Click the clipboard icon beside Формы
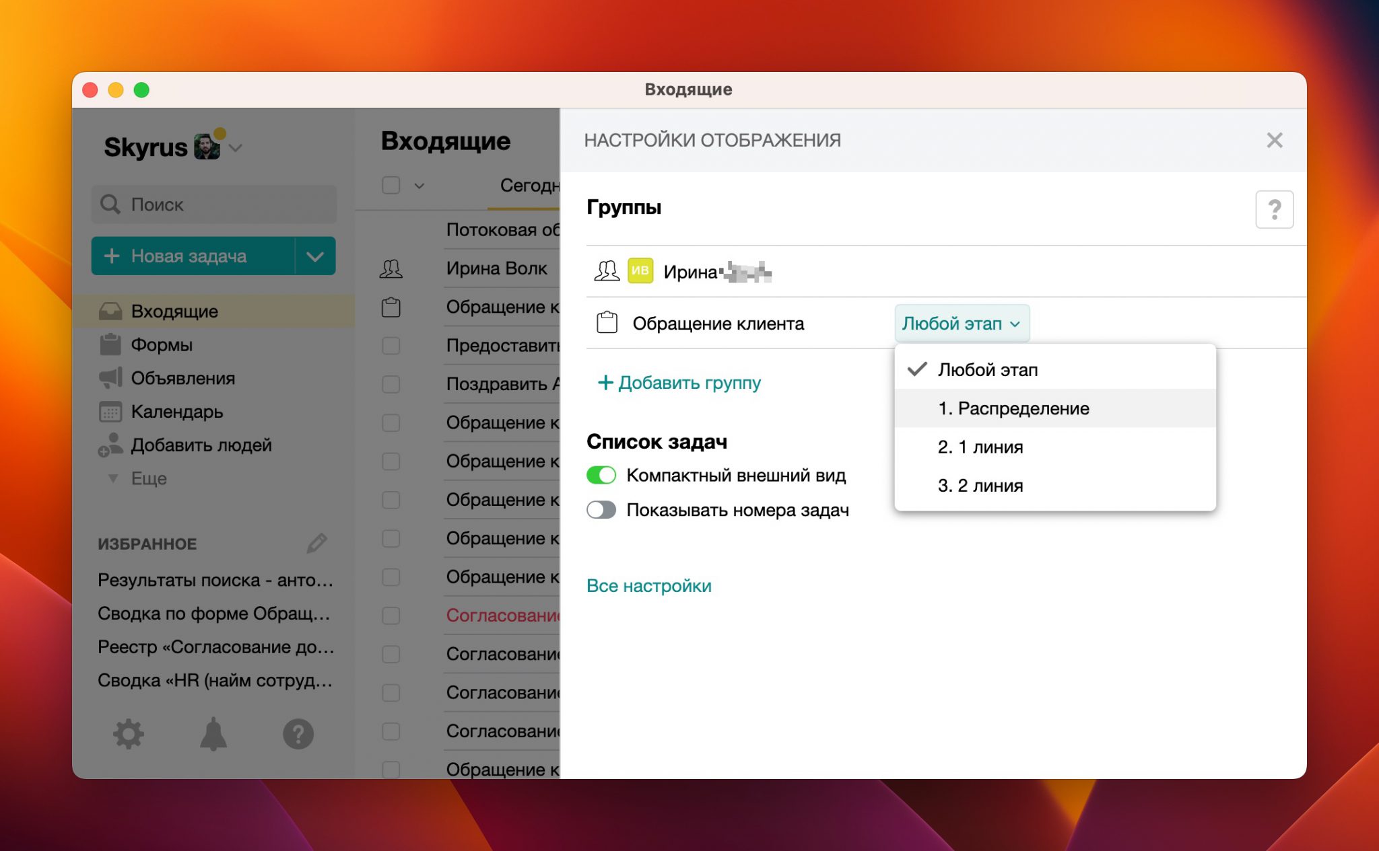1379x851 pixels. (x=110, y=344)
